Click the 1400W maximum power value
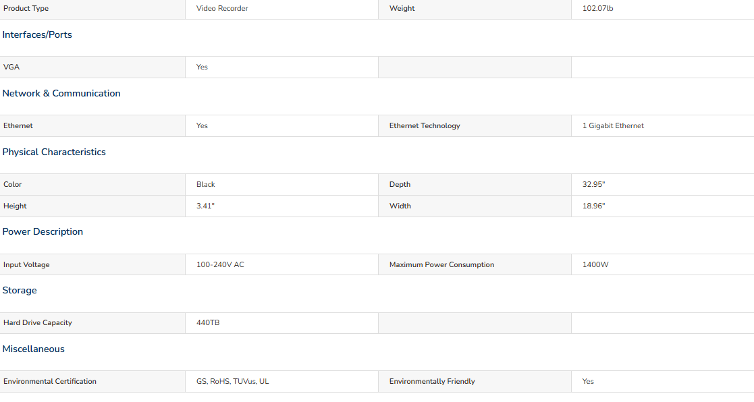Image resolution: width=754 pixels, height=402 pixels. tap(595, 264)
